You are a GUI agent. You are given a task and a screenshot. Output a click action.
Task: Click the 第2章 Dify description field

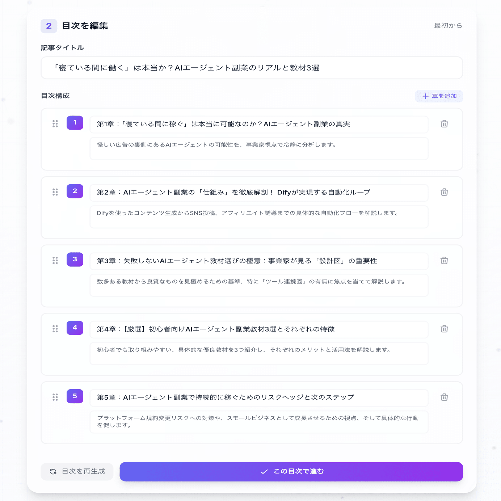259,217
